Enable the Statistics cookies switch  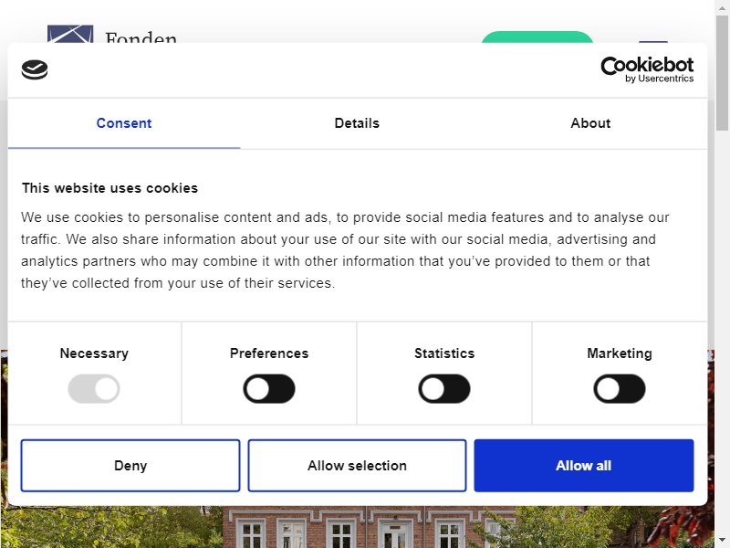pyautogui.click(x=444, y=389)
